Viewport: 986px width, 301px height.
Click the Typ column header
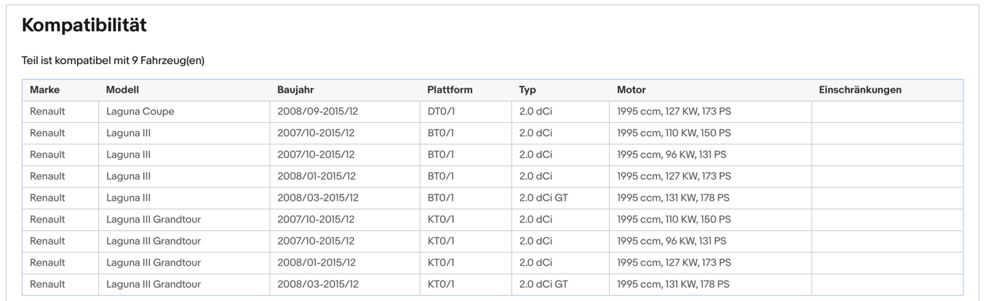(527, 90)
